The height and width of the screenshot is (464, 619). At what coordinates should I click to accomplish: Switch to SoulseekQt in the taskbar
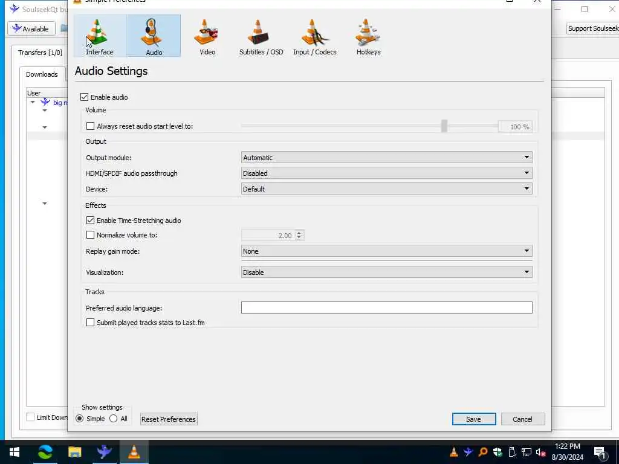104,452
